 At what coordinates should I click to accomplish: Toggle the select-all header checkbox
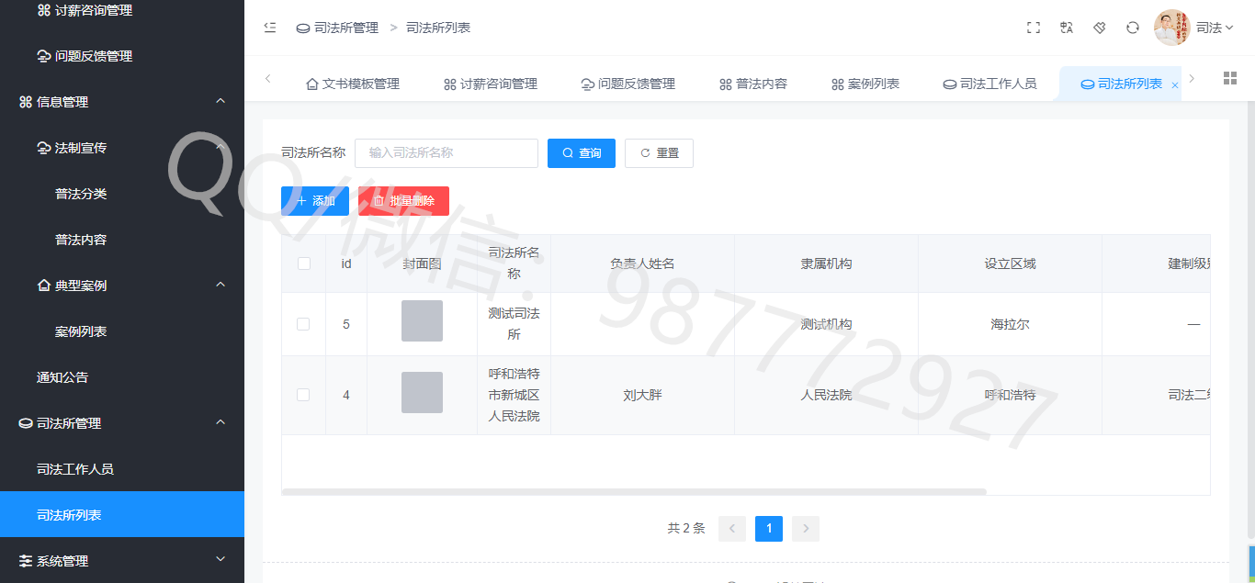304,263
